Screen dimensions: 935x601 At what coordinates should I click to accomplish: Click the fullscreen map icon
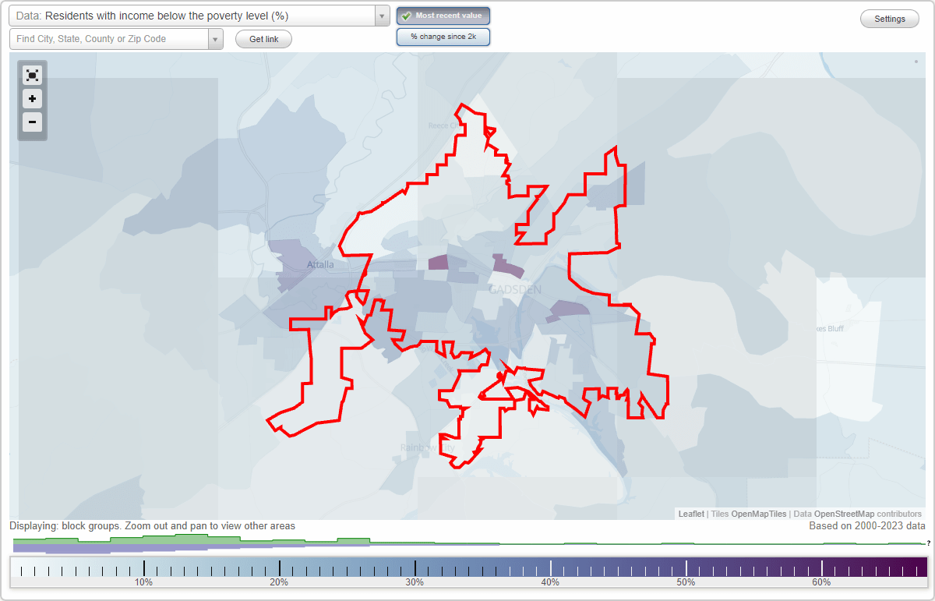pos(32,75)
